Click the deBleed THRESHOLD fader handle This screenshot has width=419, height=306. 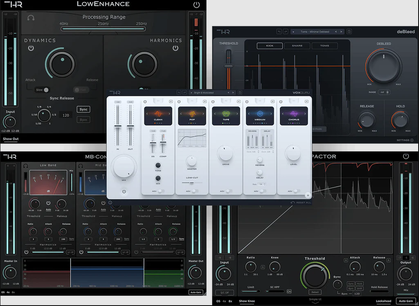228,66
